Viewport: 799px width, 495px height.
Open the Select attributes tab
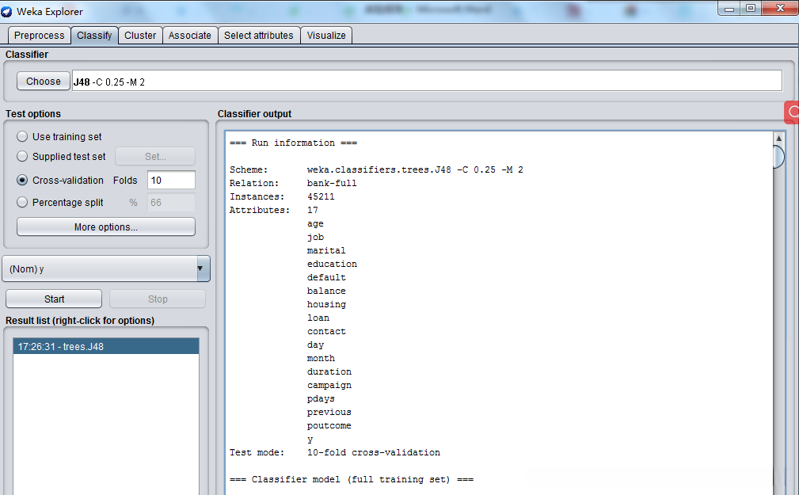(259, 36)
